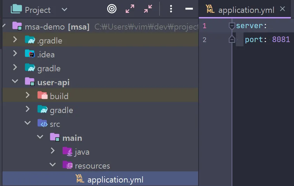Expand the java source folder
The width and height of the screenshot is (294, 186).
(x=53, y=152)
